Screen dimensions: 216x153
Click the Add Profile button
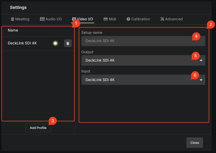click(x=38, y=128)
